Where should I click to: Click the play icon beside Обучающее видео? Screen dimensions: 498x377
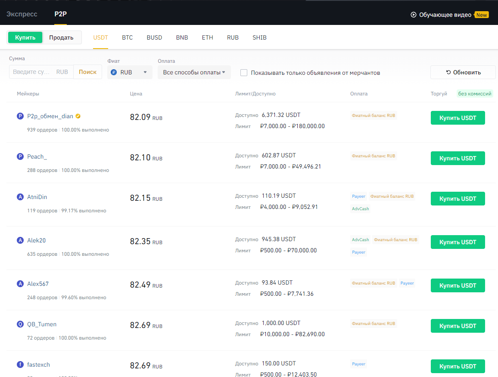click(414, 15)
